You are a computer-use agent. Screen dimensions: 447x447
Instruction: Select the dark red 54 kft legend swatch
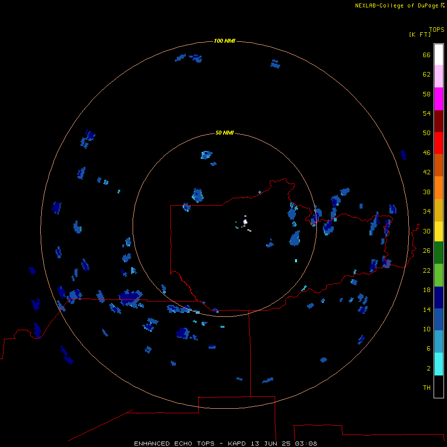click(x=439, y=121)
